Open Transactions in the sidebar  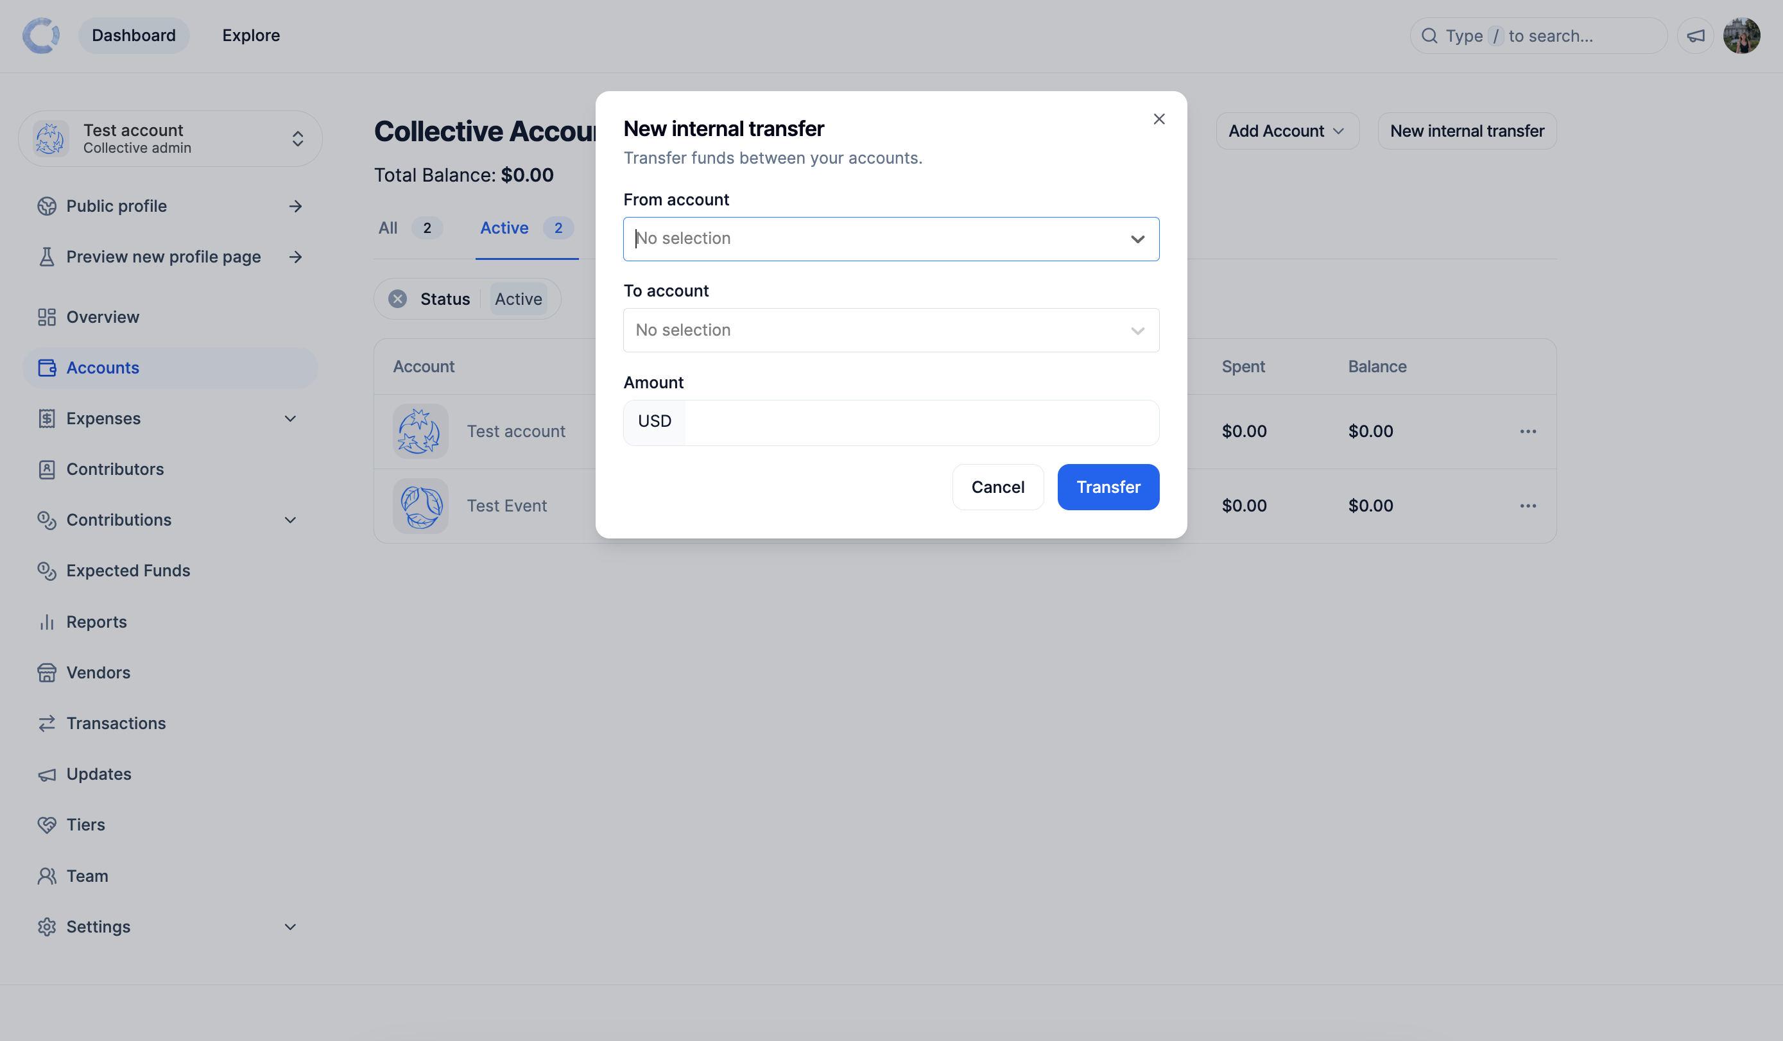pyautogui.click(x=116, y=723)
